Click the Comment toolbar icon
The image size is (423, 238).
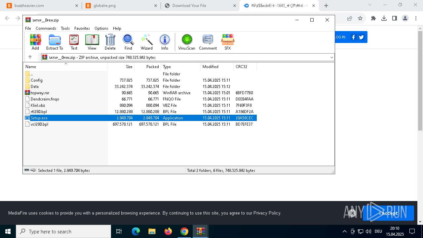[x=208, y=42]
